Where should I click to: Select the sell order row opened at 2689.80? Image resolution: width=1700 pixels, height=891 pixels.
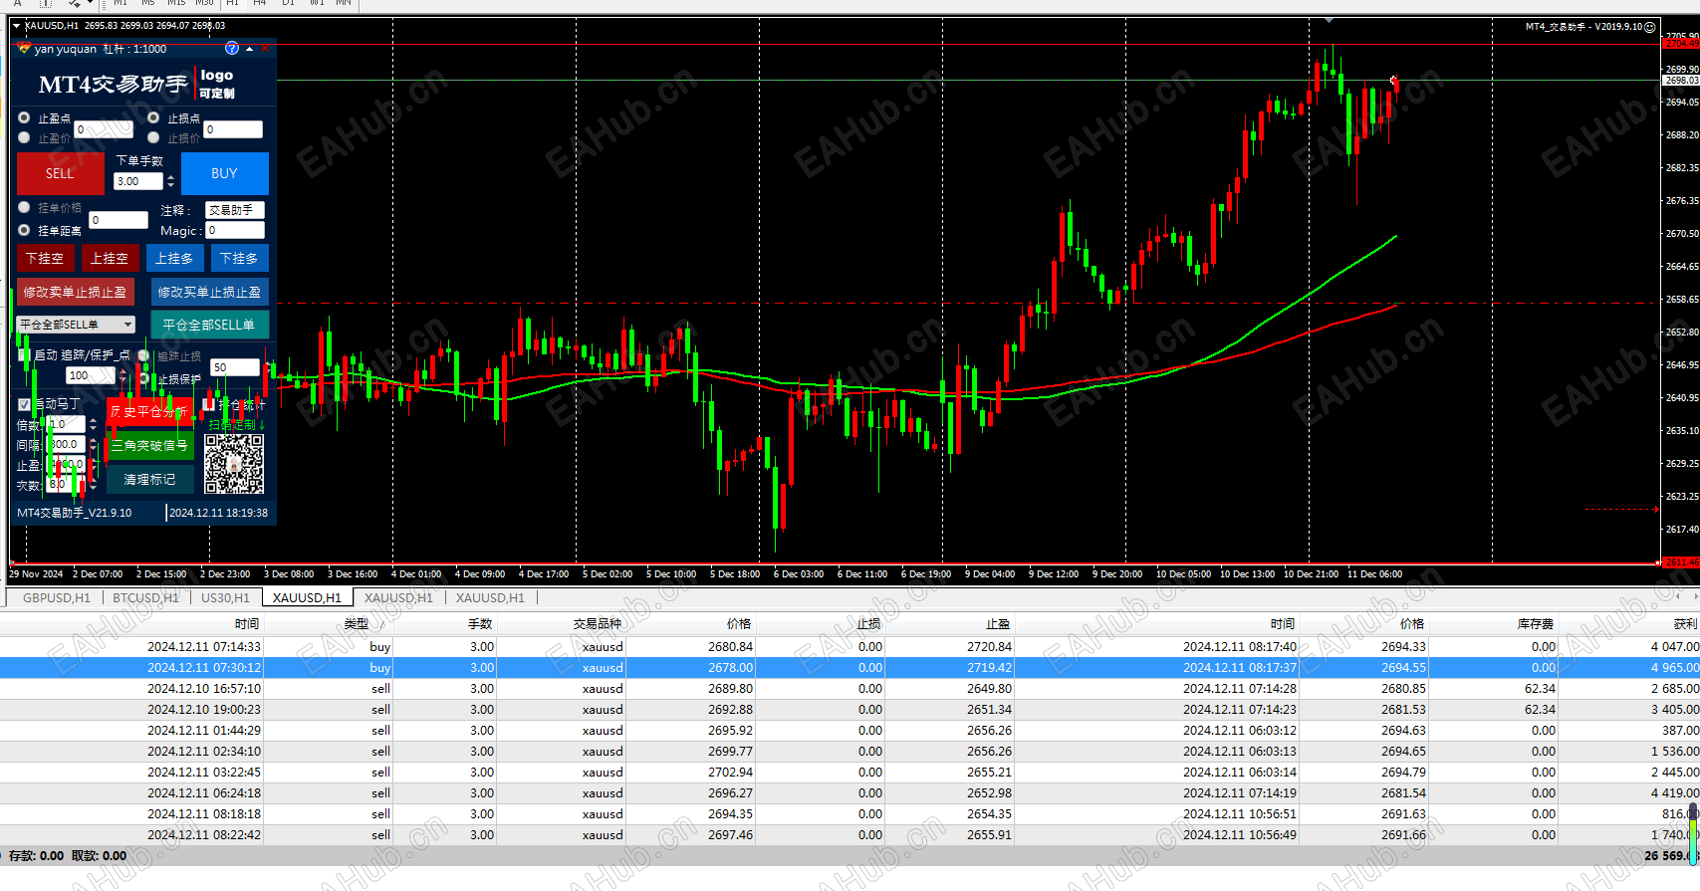[x=850, y=688]
